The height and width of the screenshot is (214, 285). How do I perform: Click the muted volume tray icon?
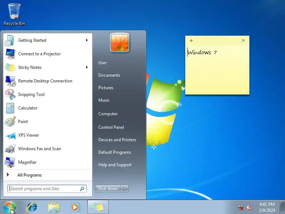pos(249,207)
